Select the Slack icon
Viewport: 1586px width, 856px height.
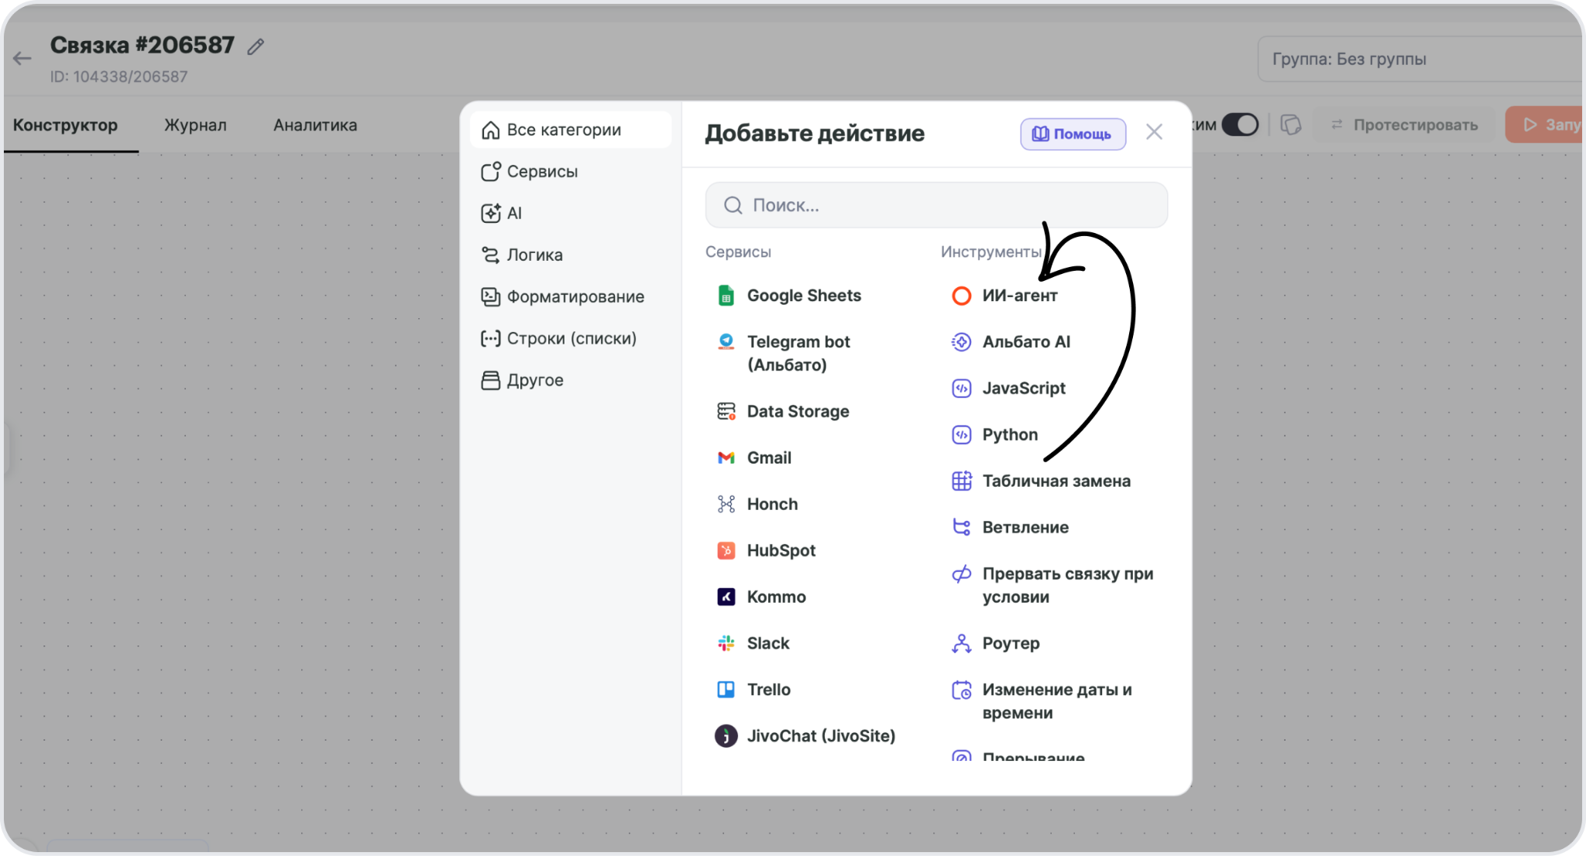[726, 643]
